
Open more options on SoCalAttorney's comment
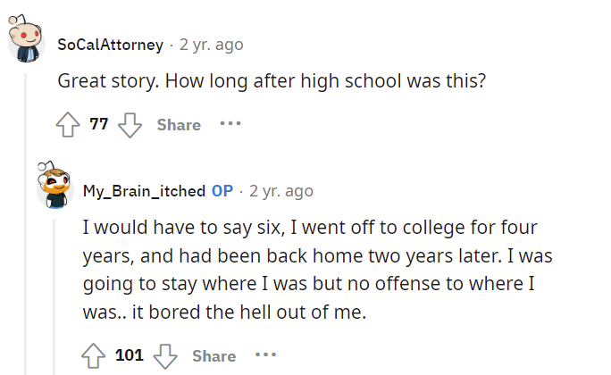coord(230,124)
